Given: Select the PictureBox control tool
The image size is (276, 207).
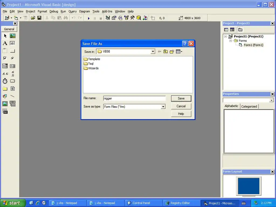Looking at the screenshot, I should 12,36.
